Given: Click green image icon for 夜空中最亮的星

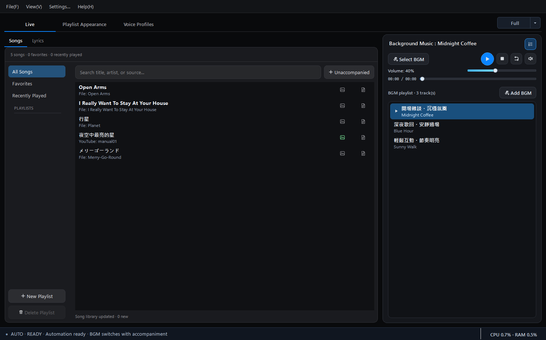Looking at the screenshot, I should pos(342,137).
